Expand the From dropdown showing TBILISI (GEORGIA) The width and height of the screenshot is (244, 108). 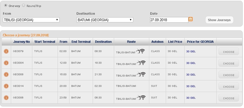[31, 20]
